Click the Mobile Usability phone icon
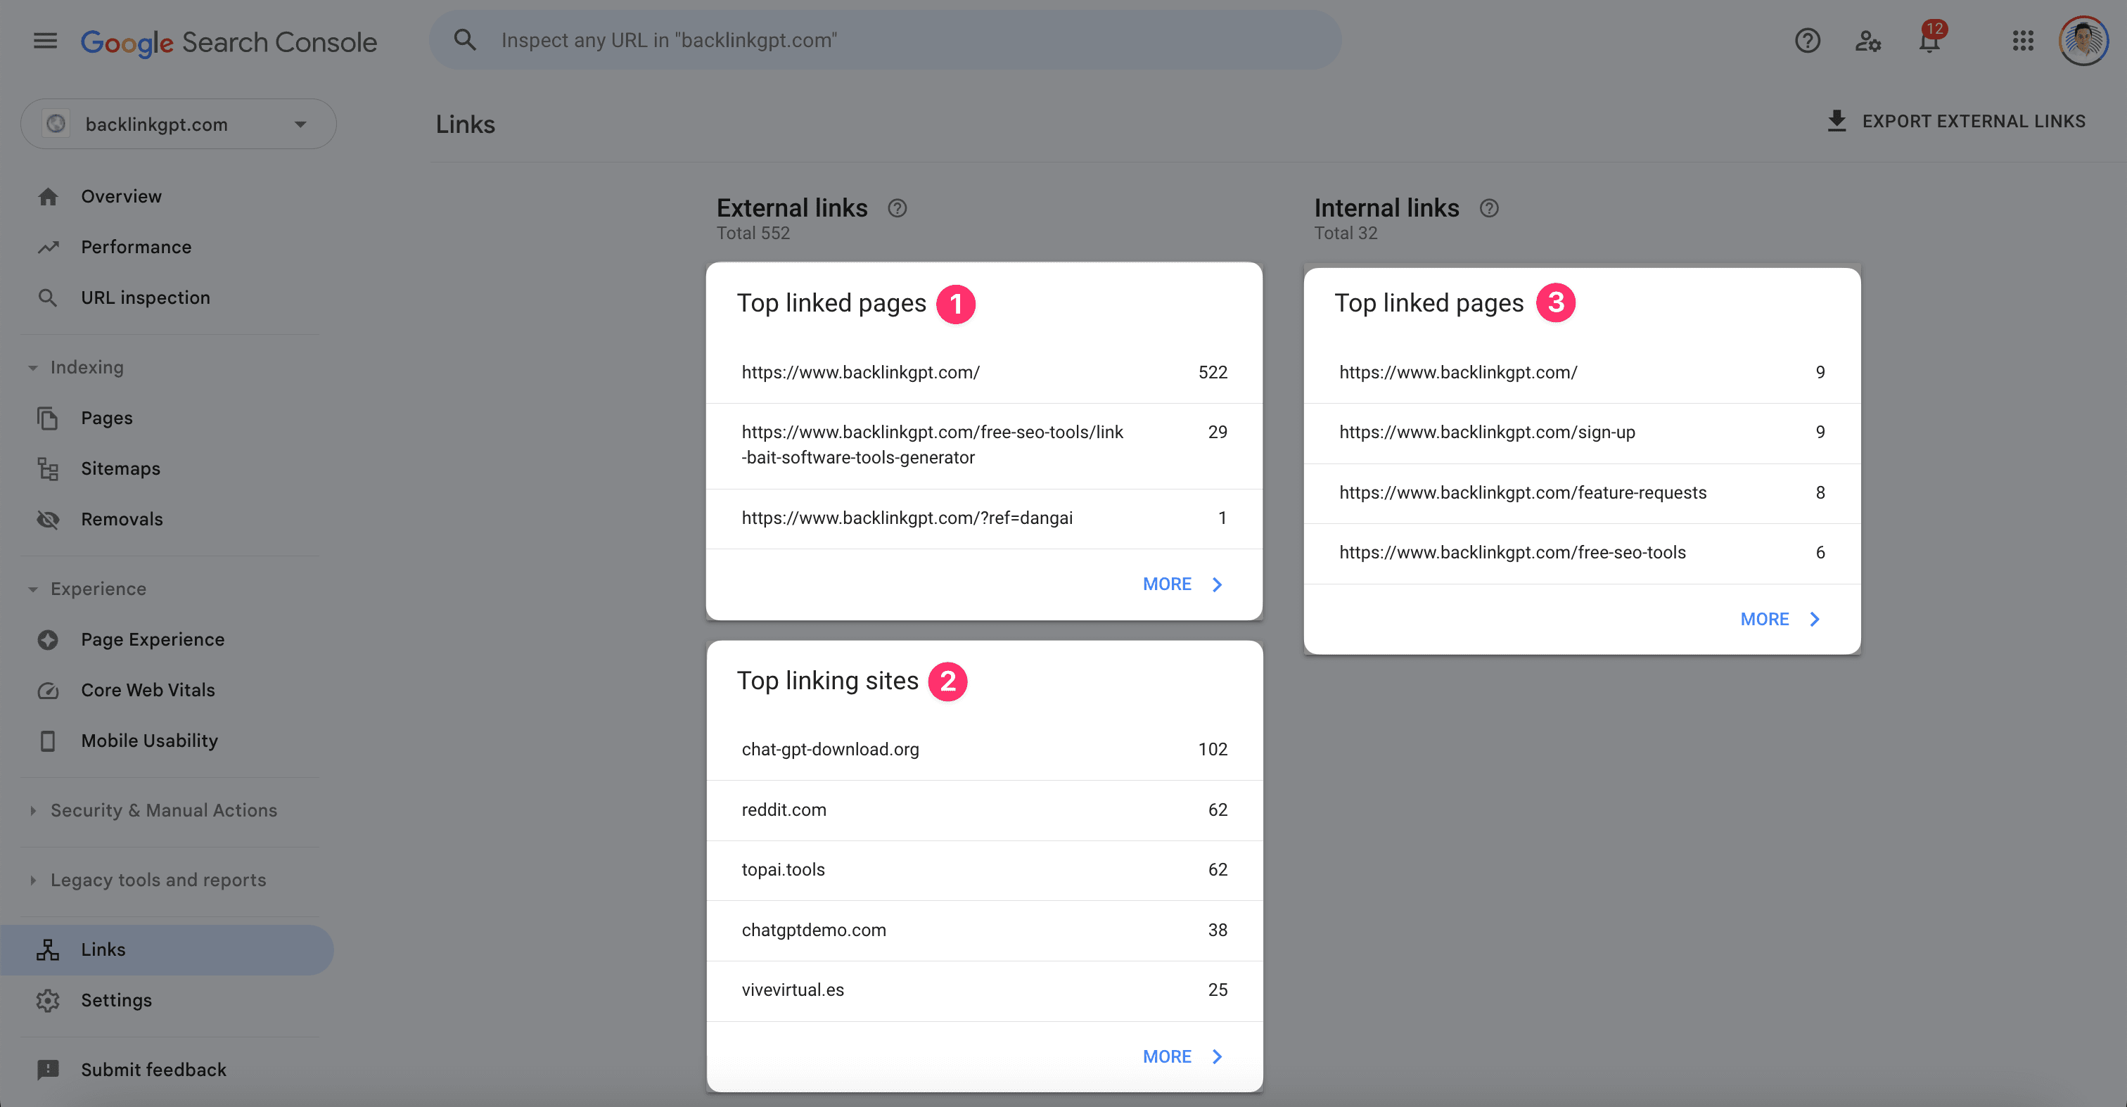This screenshot has width=2127, height=1107. click(48, 741)
